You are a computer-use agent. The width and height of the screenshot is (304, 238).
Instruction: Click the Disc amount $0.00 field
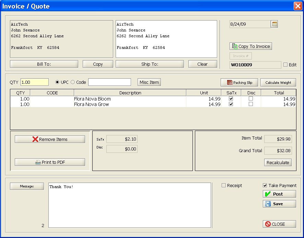pos(122,149)
